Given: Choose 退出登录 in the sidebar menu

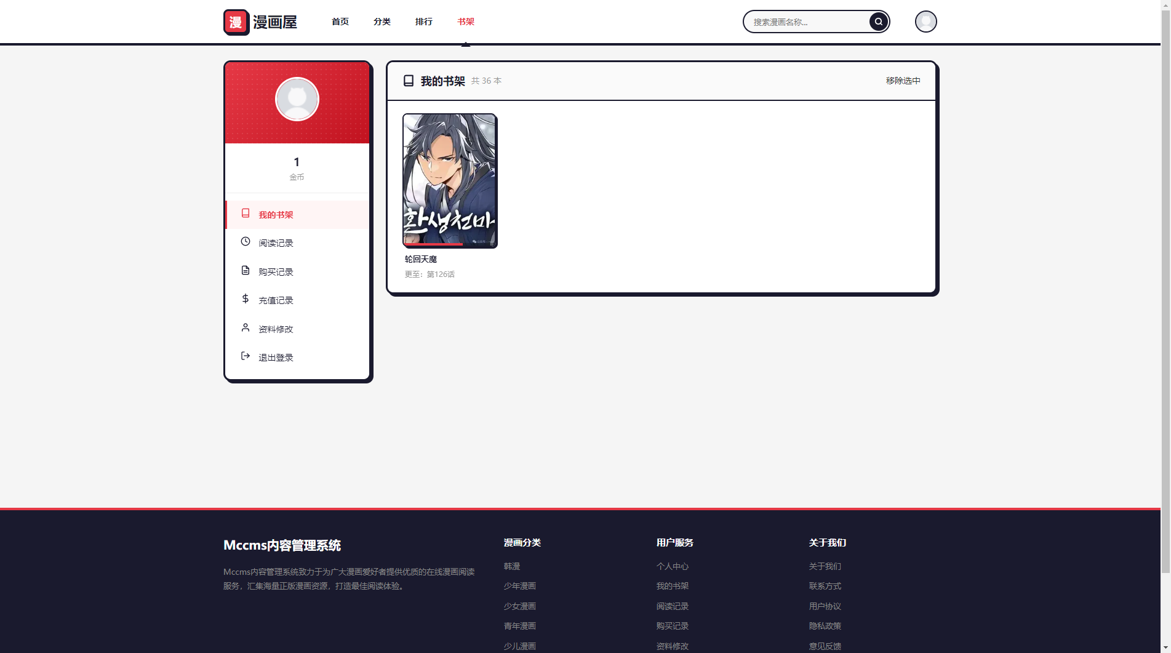Looking at the screenshot, I should pyautogui.click(x=297, y=358).
